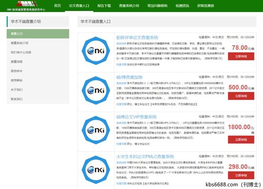Image resolution: width=263 pixels, height=189 pixels.
Task: Open 常见问题帮助 in the top menu
Action: [158, 6]
